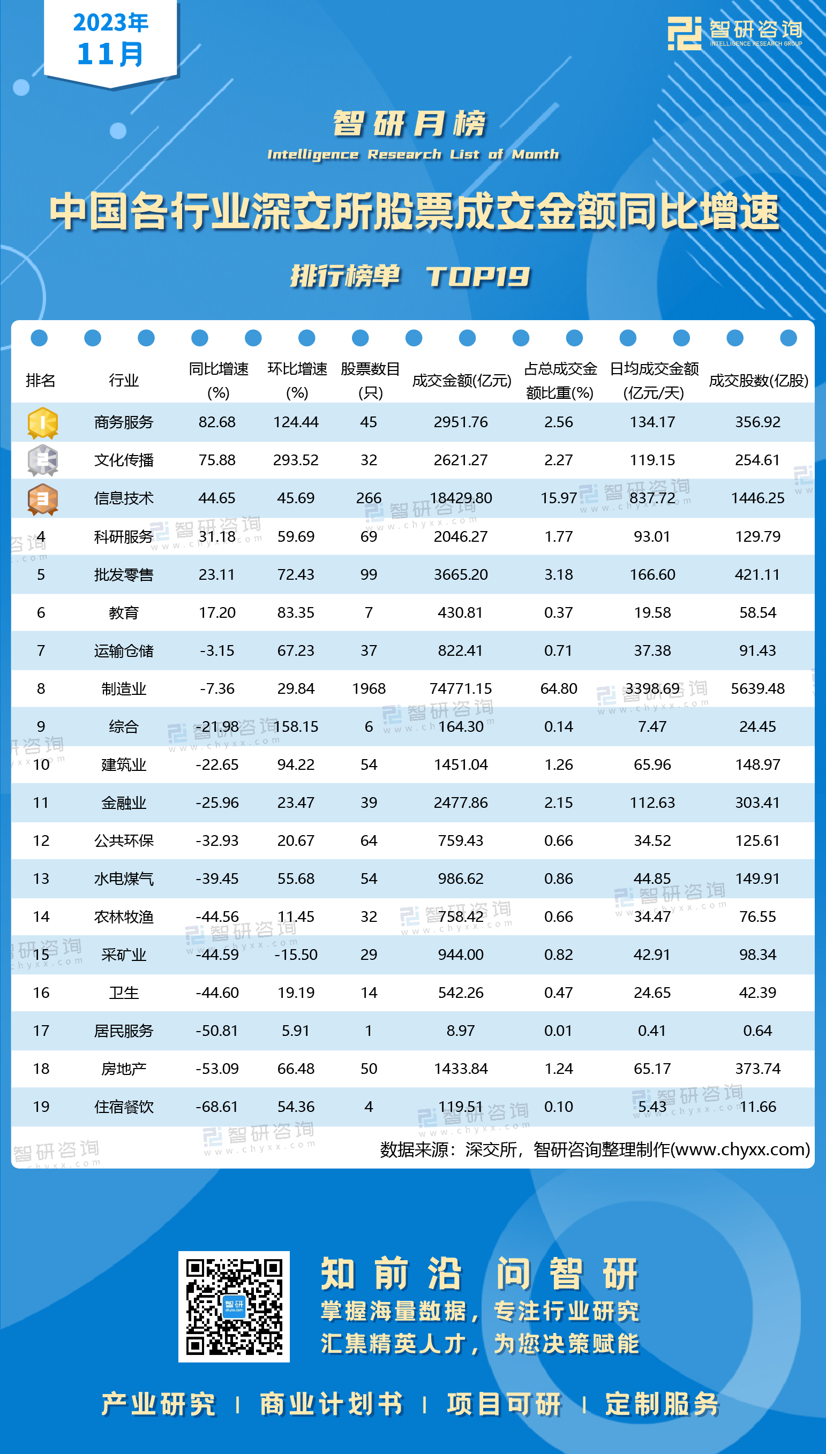Select the 运输仓储 industry cell
The width and height of the screenshot is (826, 1454).
click(x=124, y=651)
